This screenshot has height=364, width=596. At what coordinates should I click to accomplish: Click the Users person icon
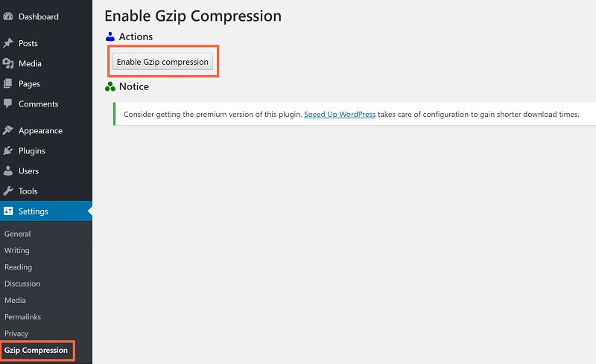coord(8,170)
